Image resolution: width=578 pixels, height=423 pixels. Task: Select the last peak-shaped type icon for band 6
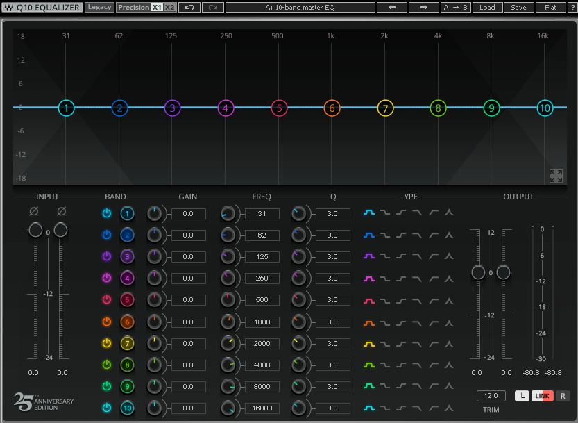pos(449,323)
